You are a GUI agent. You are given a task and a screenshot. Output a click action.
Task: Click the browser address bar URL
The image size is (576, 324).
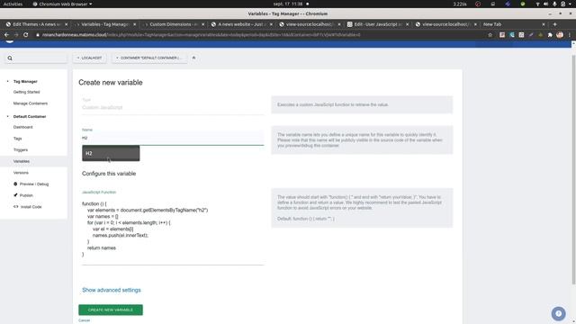click(x=202, y=35)
